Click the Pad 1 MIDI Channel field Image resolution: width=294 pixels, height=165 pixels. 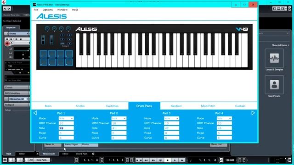click(66, 123)
